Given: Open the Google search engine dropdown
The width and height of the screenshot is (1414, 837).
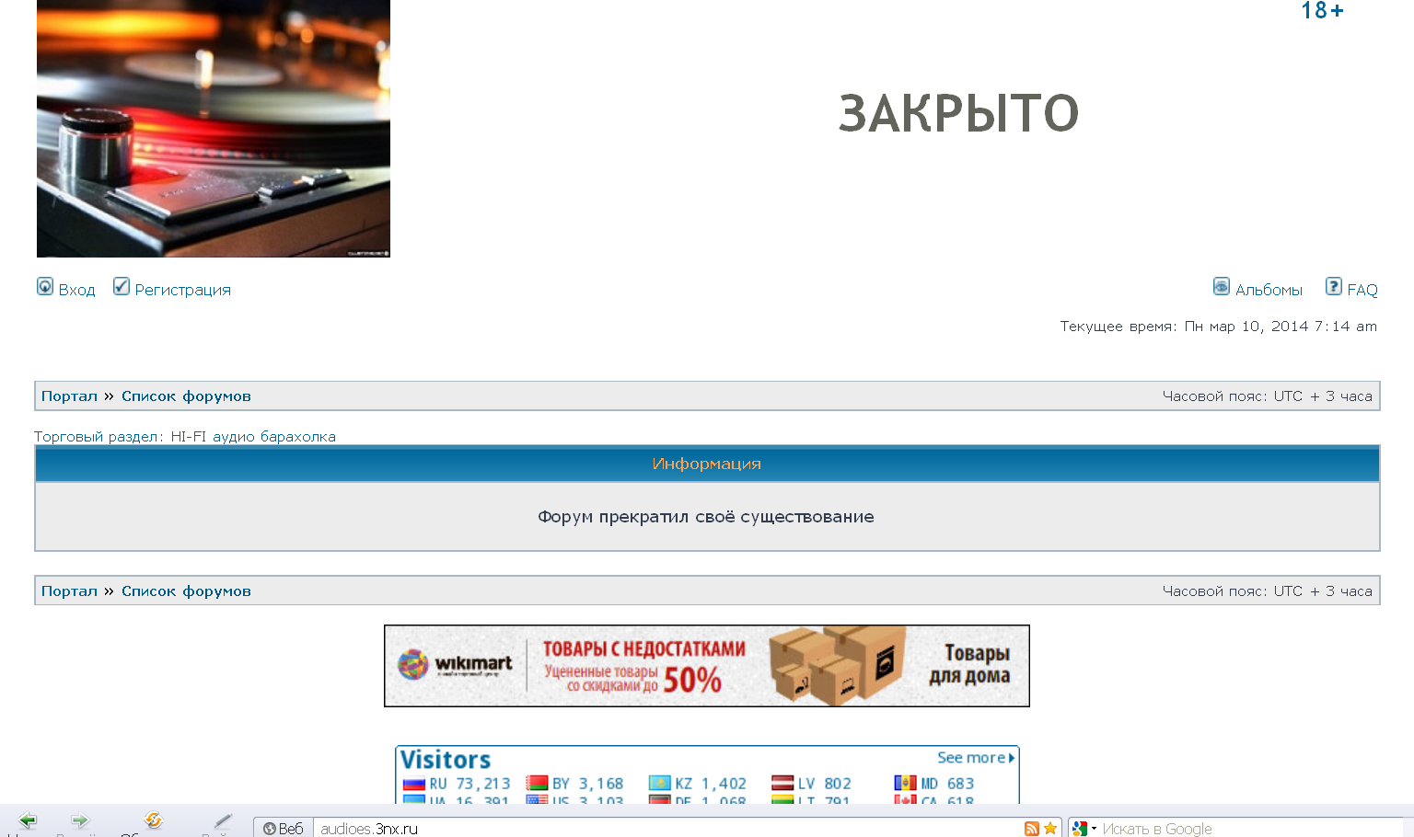Looking at the screenshot, I should coord(1084,829).
